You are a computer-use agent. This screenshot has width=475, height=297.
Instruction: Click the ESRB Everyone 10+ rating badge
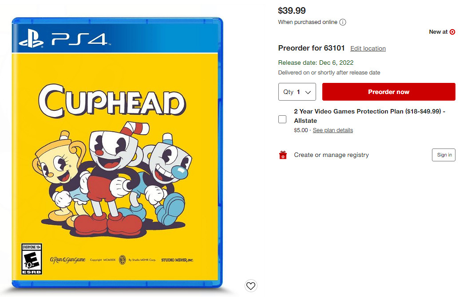tap(32, 259)
